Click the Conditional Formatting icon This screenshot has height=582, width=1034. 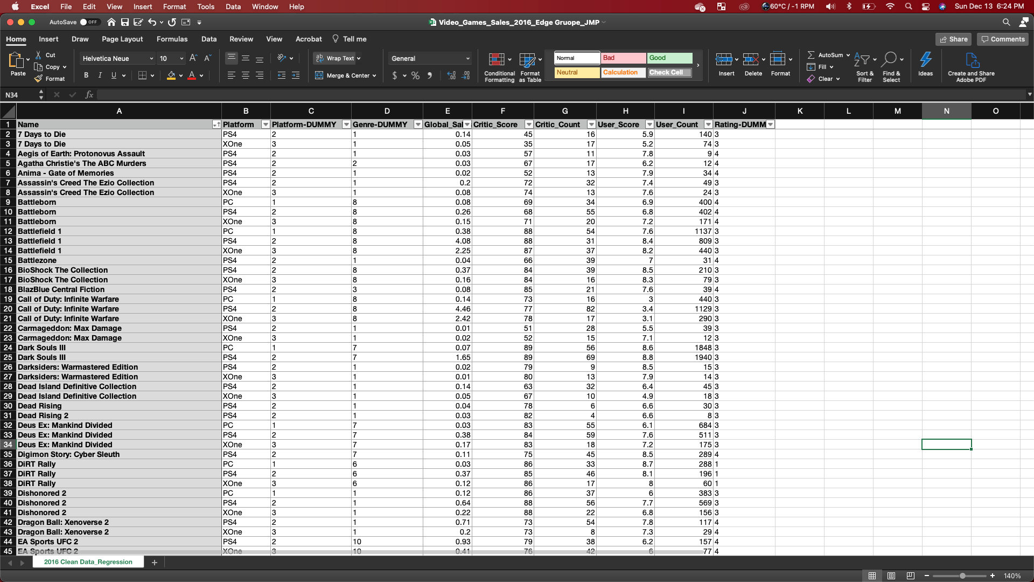497,60
